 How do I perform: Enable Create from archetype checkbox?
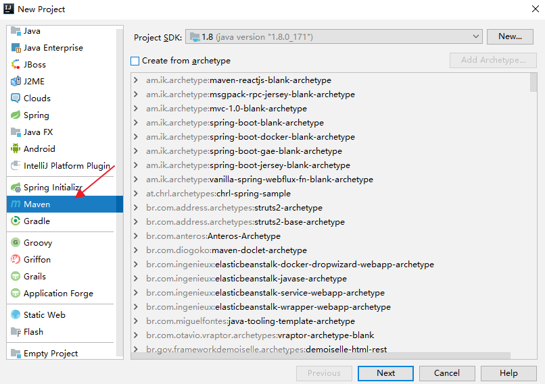click(x=135, y=61)
